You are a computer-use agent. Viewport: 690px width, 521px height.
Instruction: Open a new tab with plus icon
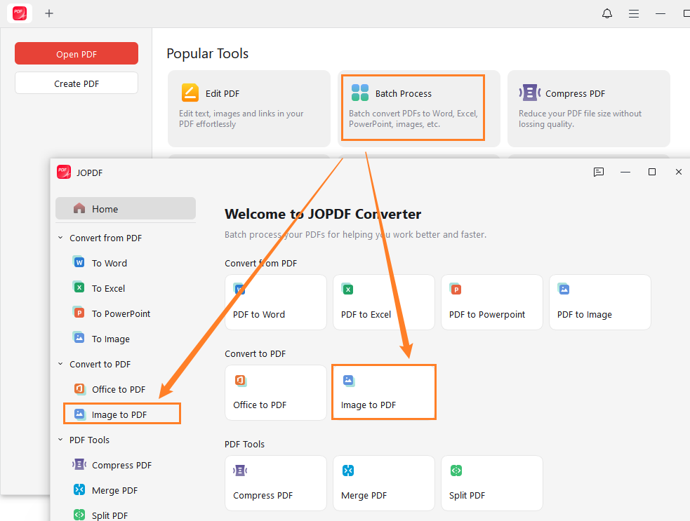pos(49,13)
